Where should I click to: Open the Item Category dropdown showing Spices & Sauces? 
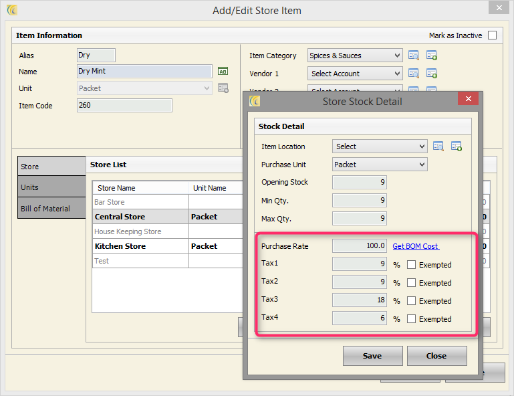click(x=355, y=56)
